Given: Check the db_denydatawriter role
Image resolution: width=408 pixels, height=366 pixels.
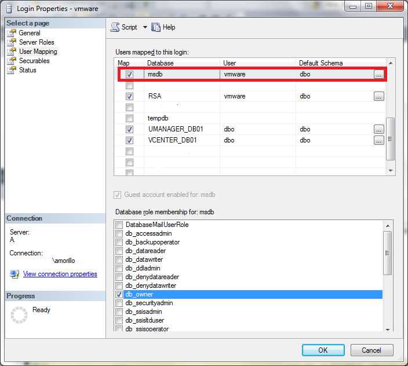Looking at the screenshot, I should tap(119, 286).
